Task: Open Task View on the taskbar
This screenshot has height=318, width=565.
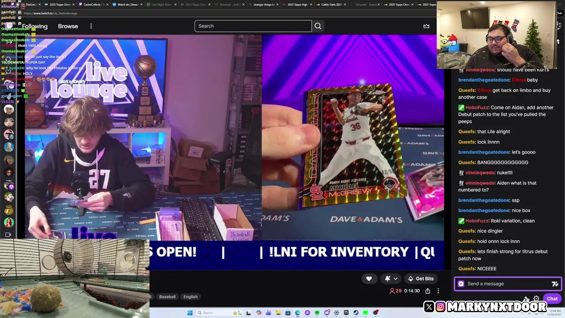Action: click(249, 313)
